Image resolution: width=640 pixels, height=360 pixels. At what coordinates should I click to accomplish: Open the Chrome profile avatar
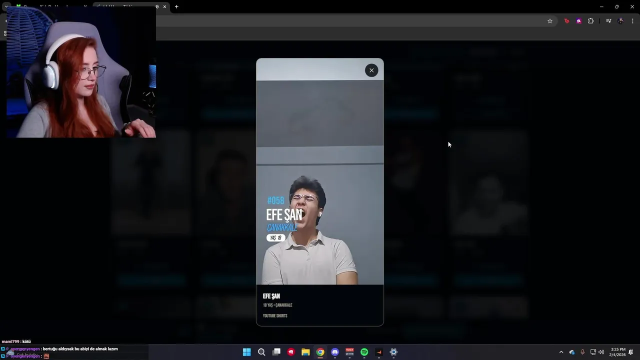620,21
